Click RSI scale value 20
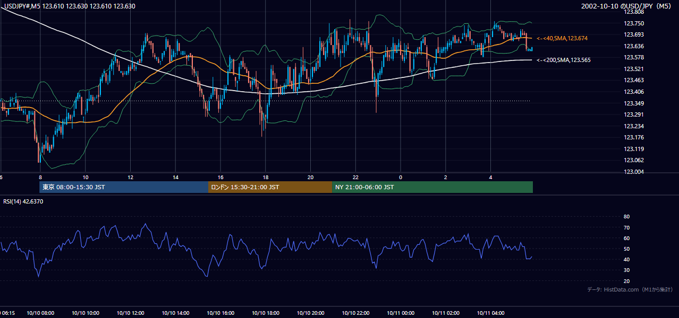The height and width of the screenshot is (318, 679). (626, 281)
